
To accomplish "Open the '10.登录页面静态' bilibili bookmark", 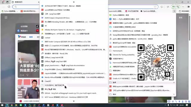I will tap(142, 27).
